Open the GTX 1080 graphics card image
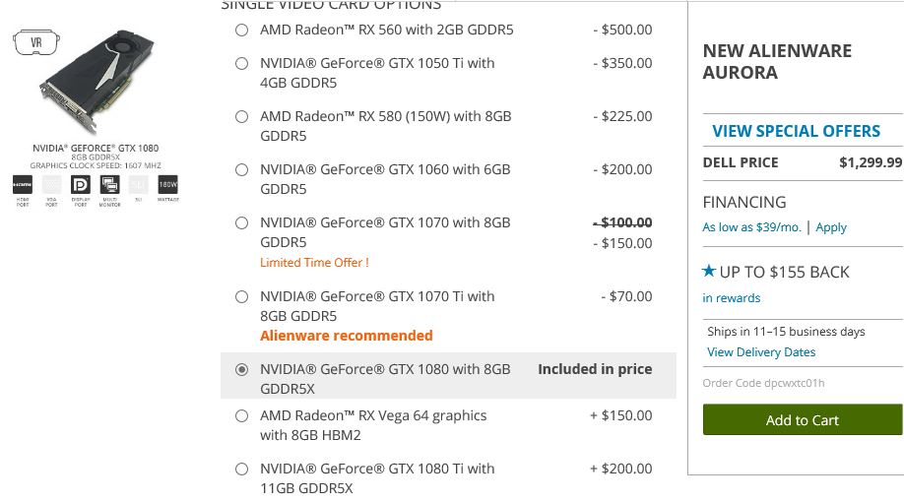 [x=97, y=82]
